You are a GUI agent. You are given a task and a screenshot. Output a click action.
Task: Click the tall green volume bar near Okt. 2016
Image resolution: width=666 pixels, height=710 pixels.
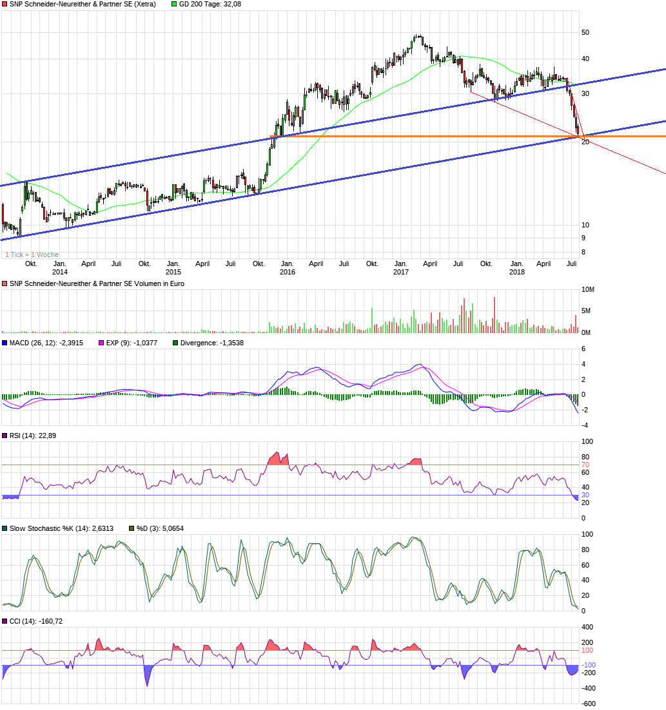click(x=372, y=321)
